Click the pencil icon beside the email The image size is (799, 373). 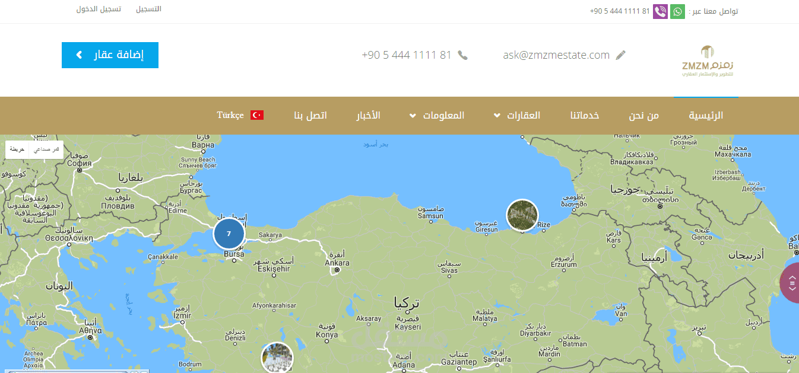[x=621, y=55]
